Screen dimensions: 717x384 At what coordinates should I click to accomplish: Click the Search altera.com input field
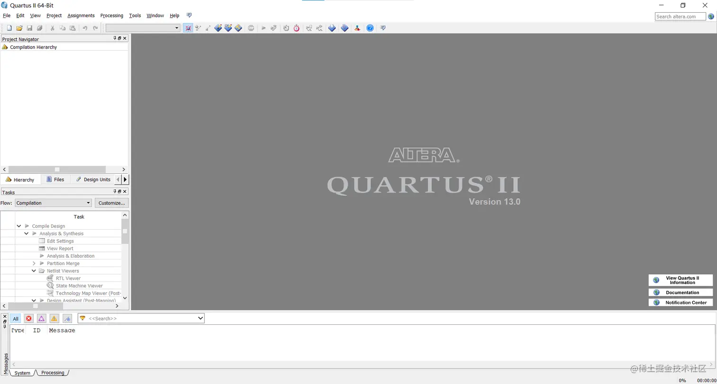click(x=680, y=17)
